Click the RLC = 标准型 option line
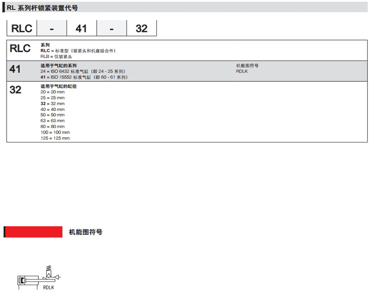 point(78,51)
